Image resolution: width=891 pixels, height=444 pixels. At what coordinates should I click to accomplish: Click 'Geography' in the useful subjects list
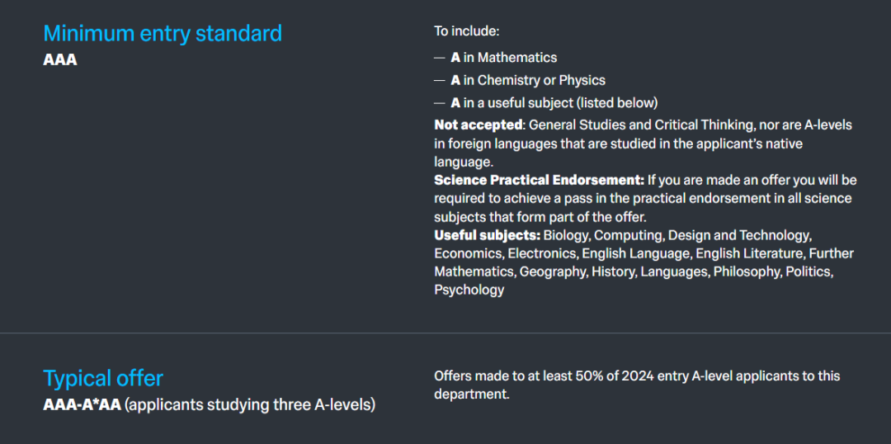pos(552,272)
